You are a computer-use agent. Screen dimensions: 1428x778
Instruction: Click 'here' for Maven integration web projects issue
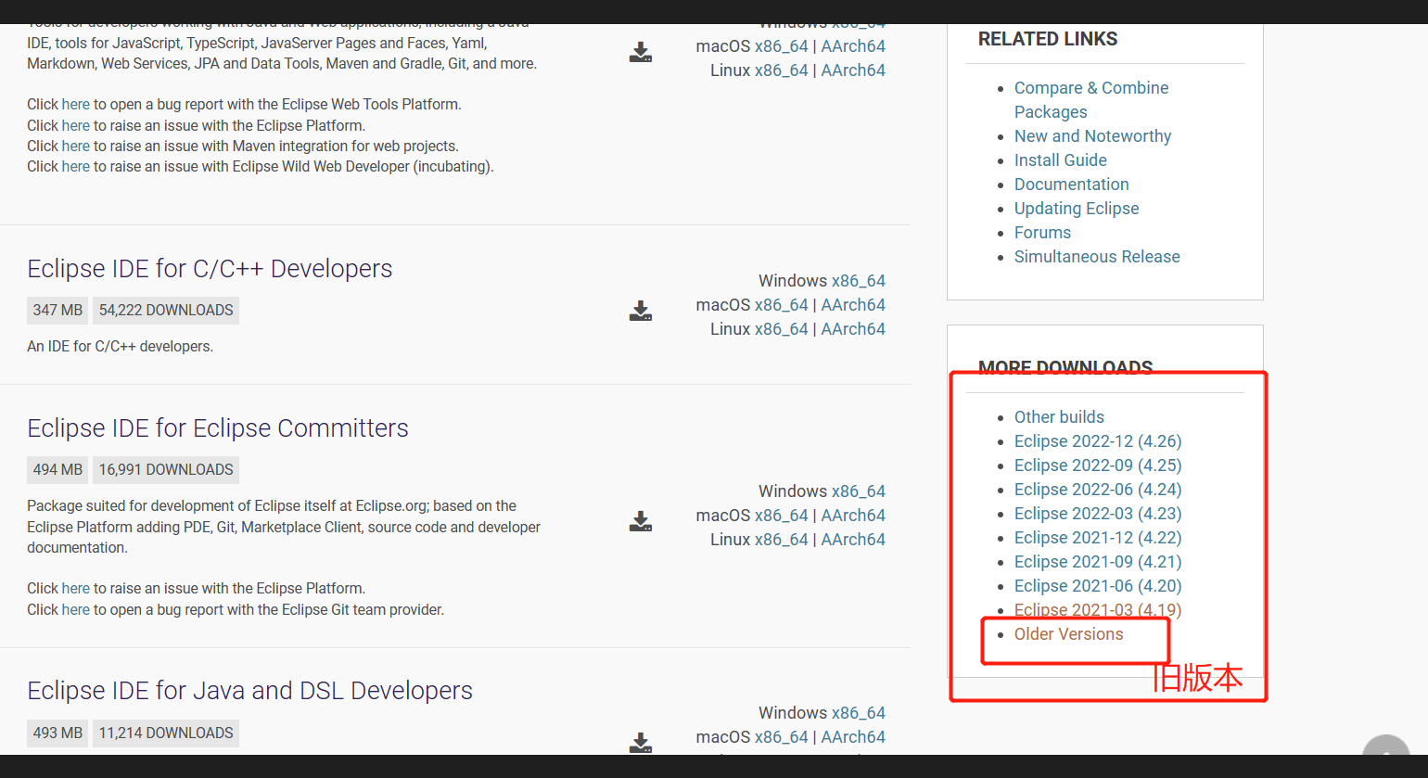click(x=76, y=147)
